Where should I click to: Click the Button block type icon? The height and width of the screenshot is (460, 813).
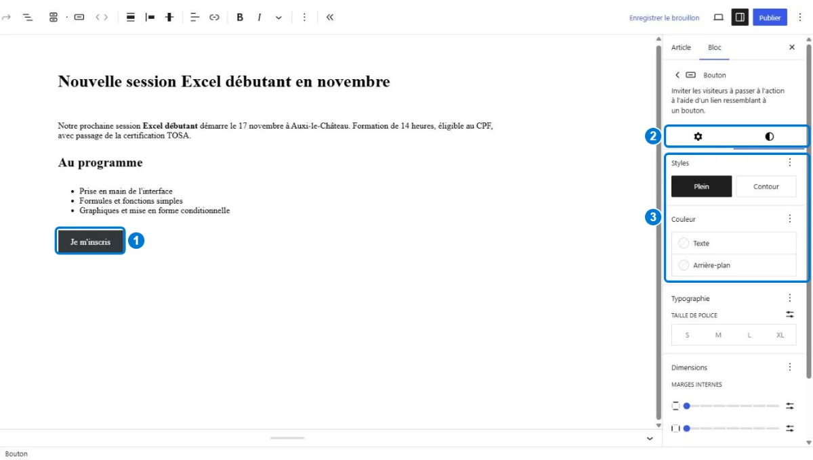click(x=79, y=18)
